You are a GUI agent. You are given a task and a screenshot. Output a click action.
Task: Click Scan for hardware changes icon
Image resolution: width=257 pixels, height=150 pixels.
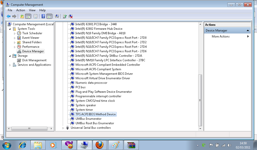tap(57, 16)
